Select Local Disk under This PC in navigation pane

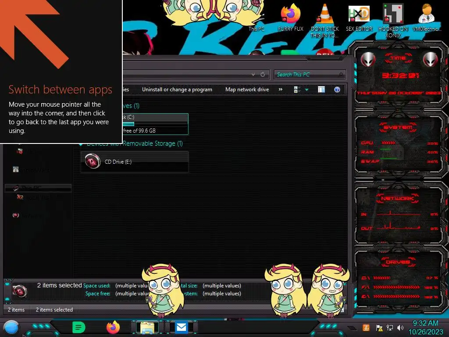point(33,197)
